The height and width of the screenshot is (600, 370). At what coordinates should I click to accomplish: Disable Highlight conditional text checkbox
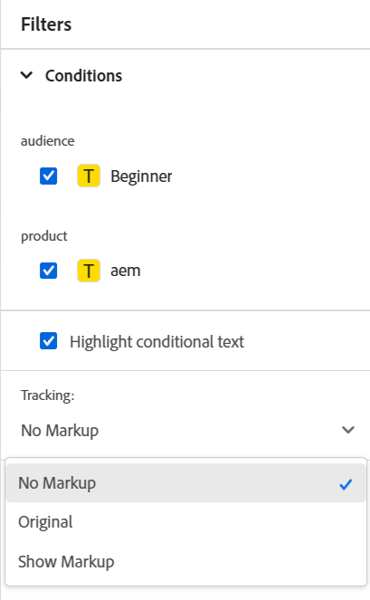[x=49, y=341]
